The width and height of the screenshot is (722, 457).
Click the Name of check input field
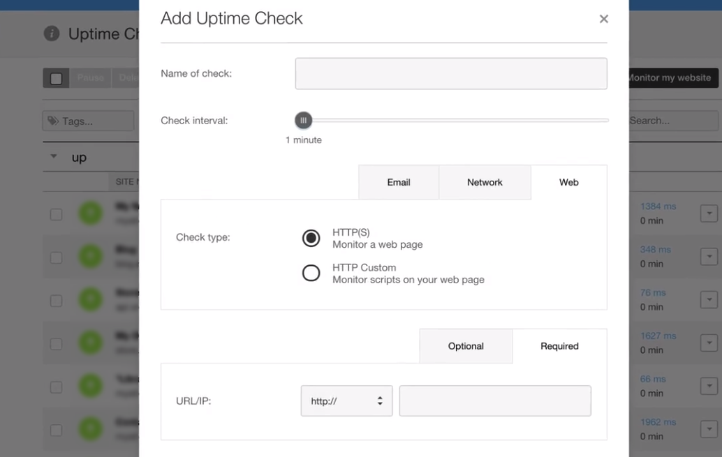coord(451,74)
